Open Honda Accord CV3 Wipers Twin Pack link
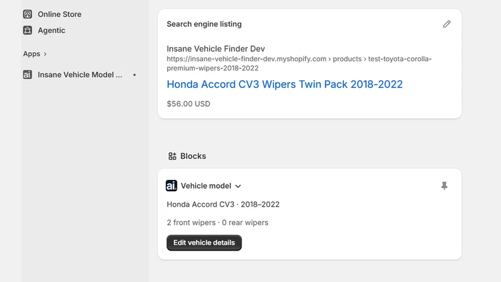The image size is (501, 282). [284, 84]
